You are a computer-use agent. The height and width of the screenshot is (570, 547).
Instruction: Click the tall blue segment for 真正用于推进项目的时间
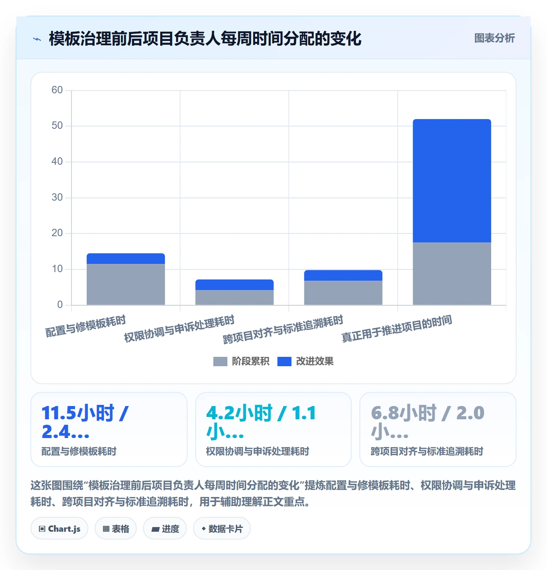(x=452, y=181)
